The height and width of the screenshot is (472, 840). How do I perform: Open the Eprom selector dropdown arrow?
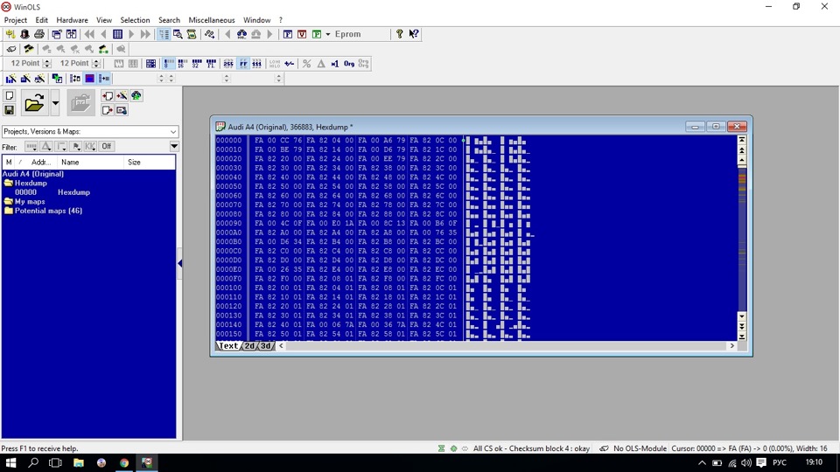click(328, 34)
